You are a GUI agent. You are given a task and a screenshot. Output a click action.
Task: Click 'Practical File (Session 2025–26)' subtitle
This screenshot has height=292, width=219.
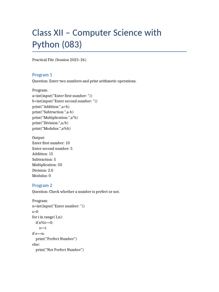59,60
